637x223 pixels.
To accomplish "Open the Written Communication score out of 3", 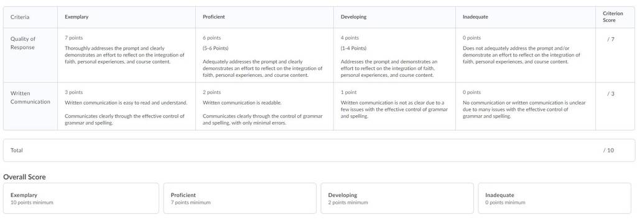I will click(x=611, y=94).
